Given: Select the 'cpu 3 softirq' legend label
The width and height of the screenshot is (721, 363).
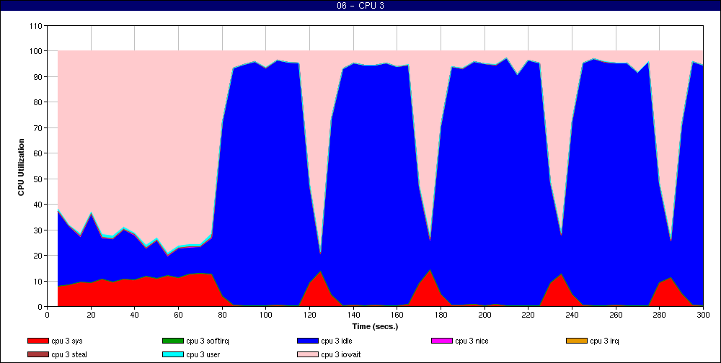Looking at the screenshot, I should coord(208,341).
